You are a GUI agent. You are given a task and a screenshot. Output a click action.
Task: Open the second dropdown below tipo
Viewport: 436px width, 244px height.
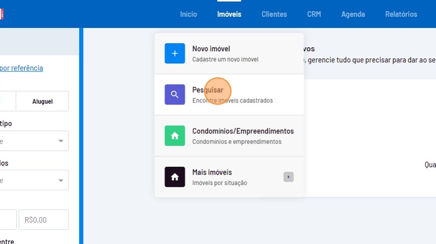click(x=61, y=181)
